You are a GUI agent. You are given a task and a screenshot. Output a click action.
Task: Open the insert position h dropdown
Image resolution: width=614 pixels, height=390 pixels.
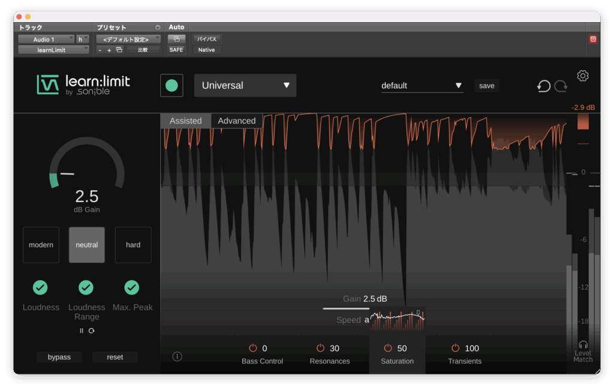(83, 39)
